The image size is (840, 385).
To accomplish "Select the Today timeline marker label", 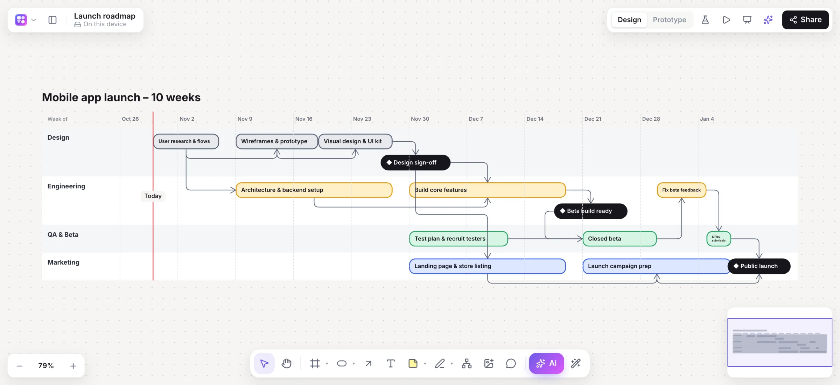I will [x=153, y=196].
